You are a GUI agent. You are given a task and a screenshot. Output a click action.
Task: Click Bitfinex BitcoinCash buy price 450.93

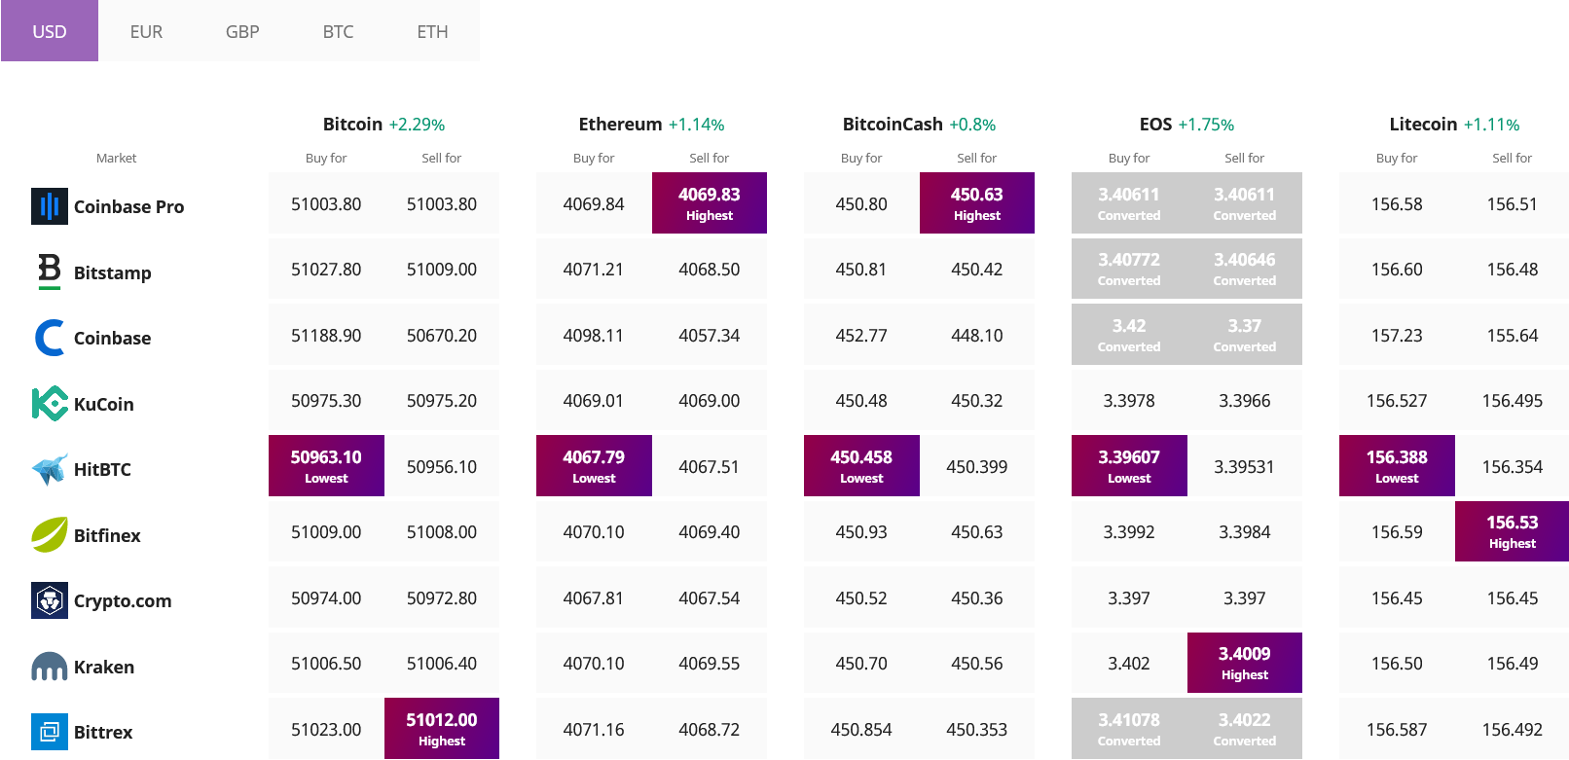pyautogui.click(x=861, y=531)
